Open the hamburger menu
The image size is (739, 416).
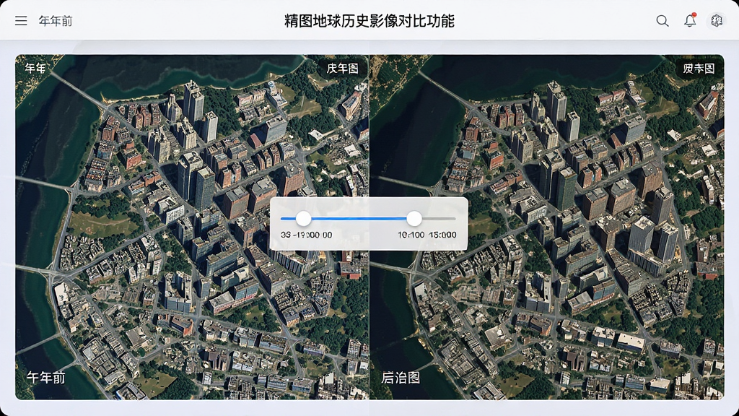(21, 21)
